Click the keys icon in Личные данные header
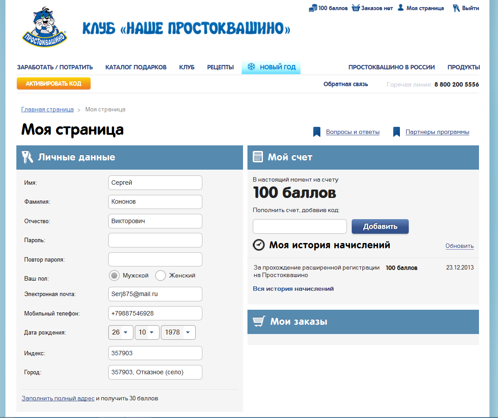This screenshot has height=418, width=498. (27, 157)
